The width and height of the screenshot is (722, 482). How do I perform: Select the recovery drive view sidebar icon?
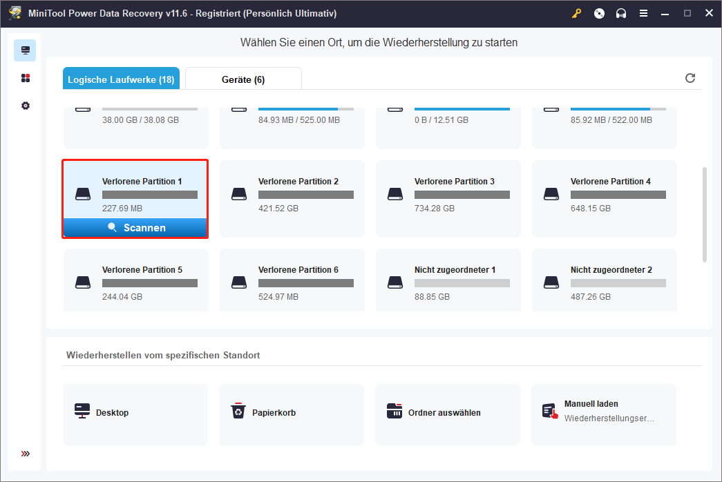pyautogui.click(x=26, y=50)
